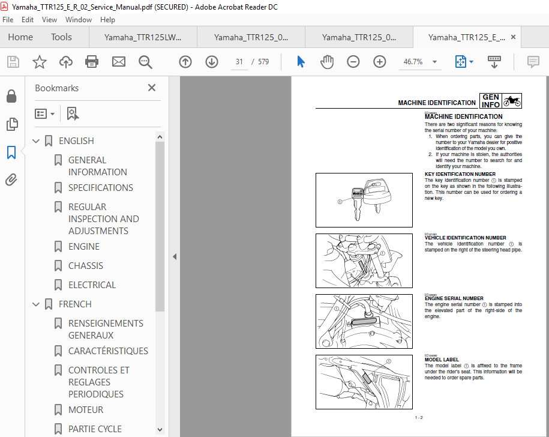Click the engine serial number illustration
Image resolution: width=549 pixels, height=437 pixels.
point(364,322)
